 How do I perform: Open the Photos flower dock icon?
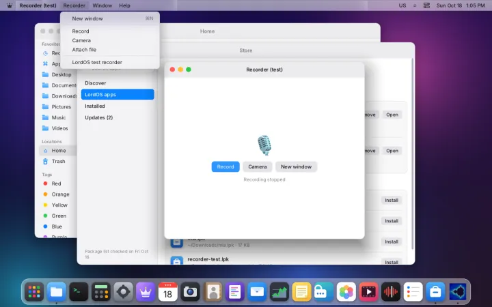pyautogui.click(x=346, y=292)
